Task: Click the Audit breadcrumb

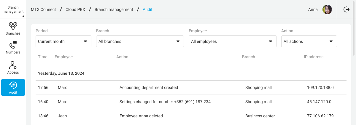Action: pos(147,9)
